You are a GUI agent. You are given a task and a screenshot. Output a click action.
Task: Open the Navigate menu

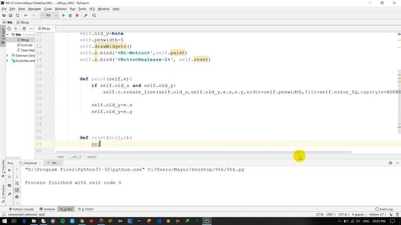coord(34,9)
